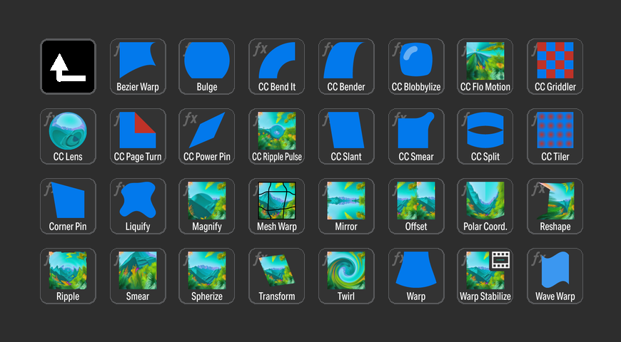The image size is (621, 342).
Task: Select the Polar Coord. effect
Action: point(485,206)
